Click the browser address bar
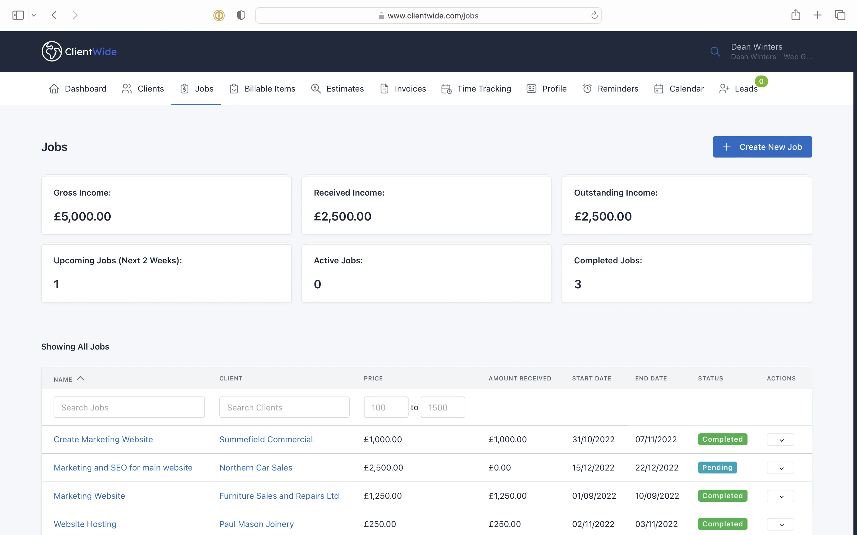Image resolution: width=857 pixels, height=535 pixels. 428,15
